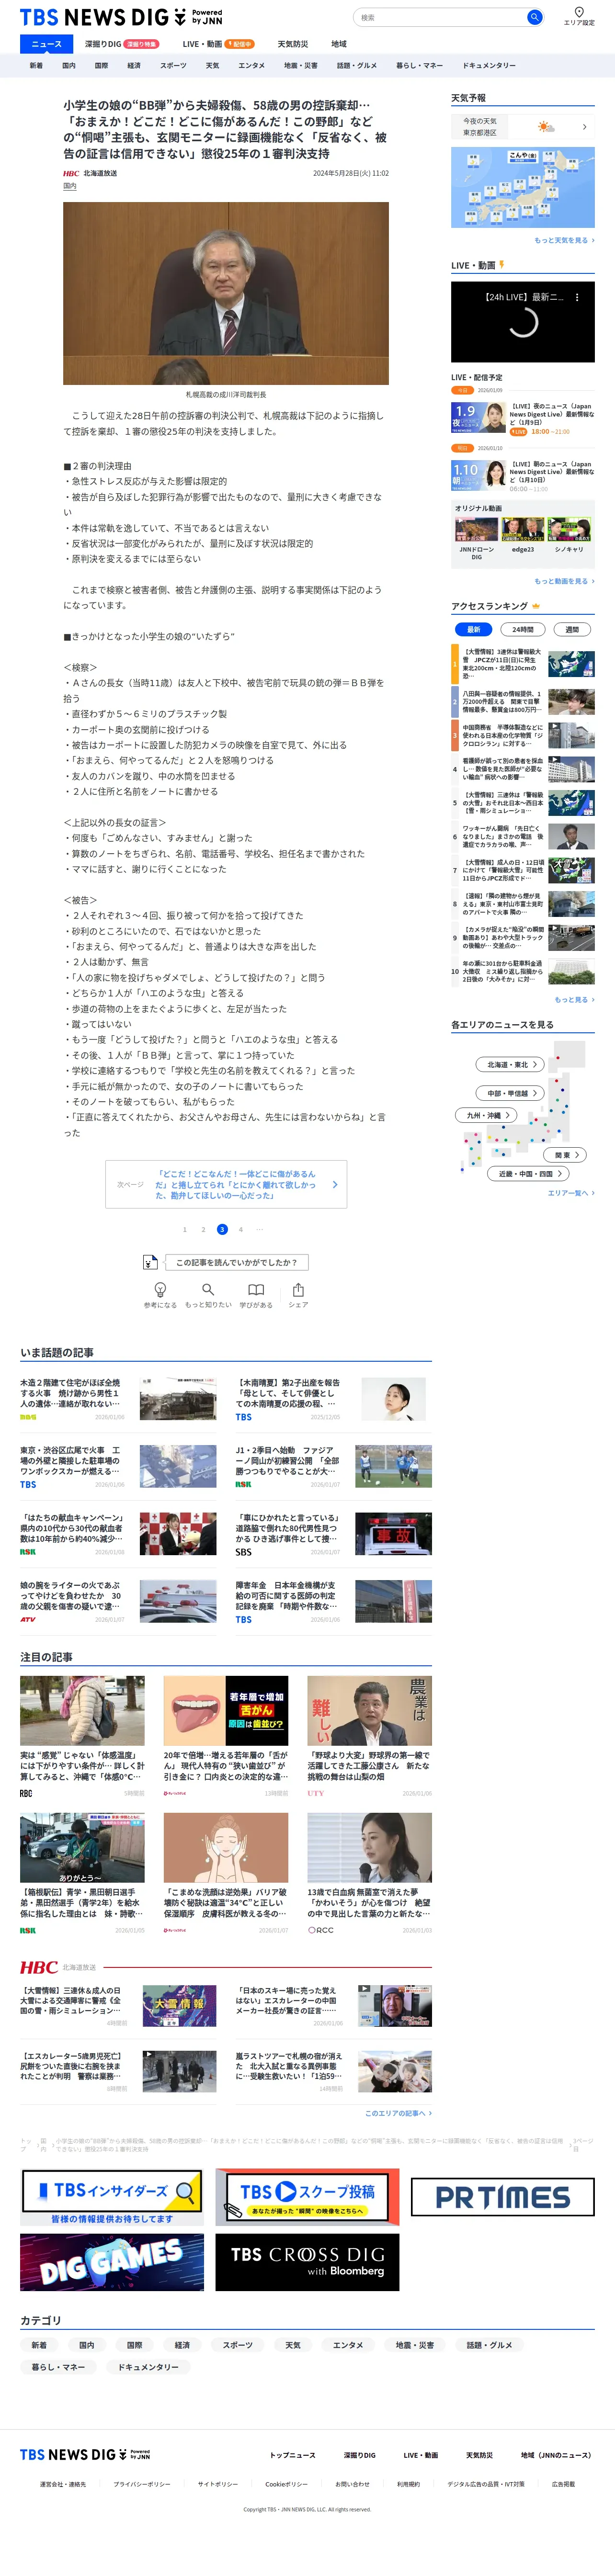Open 近畿・中国・四国 area news

pyautogui.click(x=527, y=1174)
